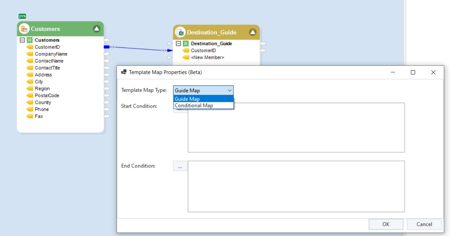This screenshot has width=450, height=236.
Task: Click the green Customers node icon
Action: click(x=30, y=40)
